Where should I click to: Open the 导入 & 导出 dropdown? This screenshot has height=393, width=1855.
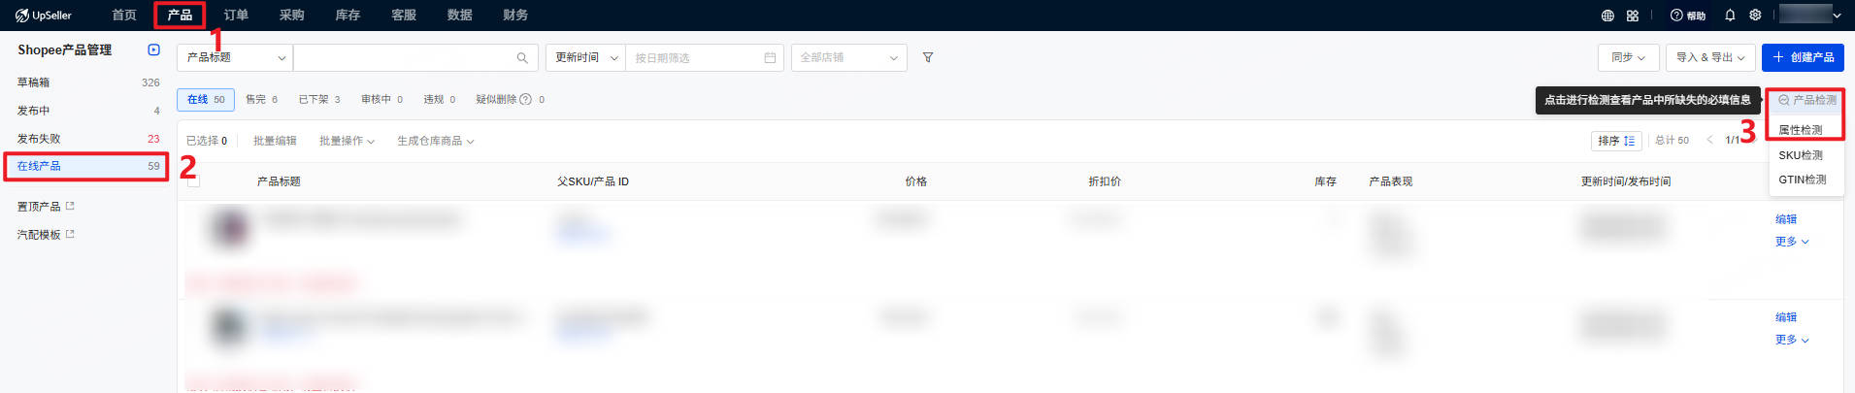coord(1710,58)
